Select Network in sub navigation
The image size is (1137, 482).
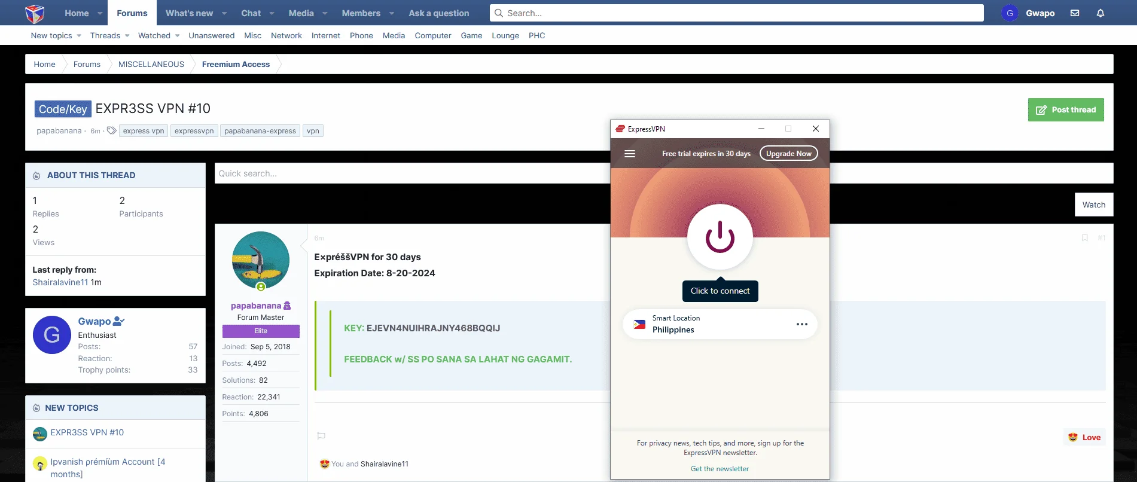286,36
